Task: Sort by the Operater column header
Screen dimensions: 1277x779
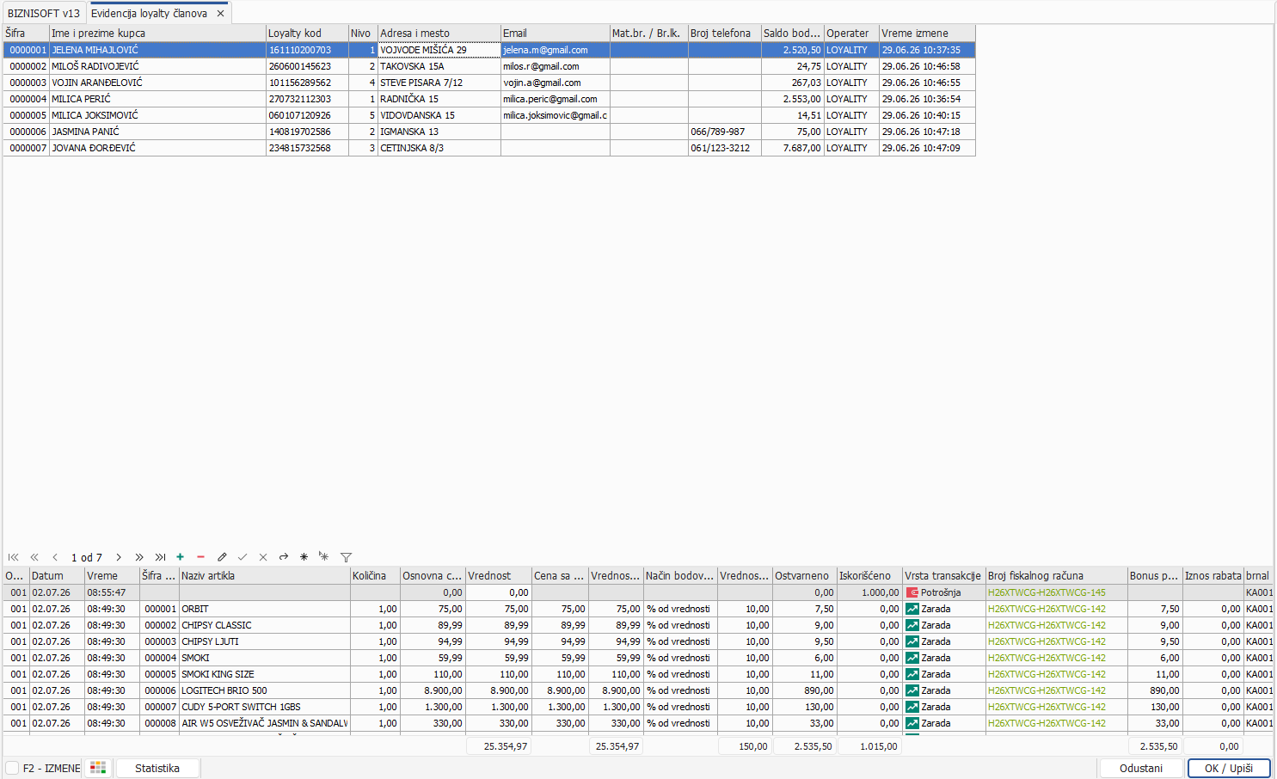Action: [x=851, y=34]
